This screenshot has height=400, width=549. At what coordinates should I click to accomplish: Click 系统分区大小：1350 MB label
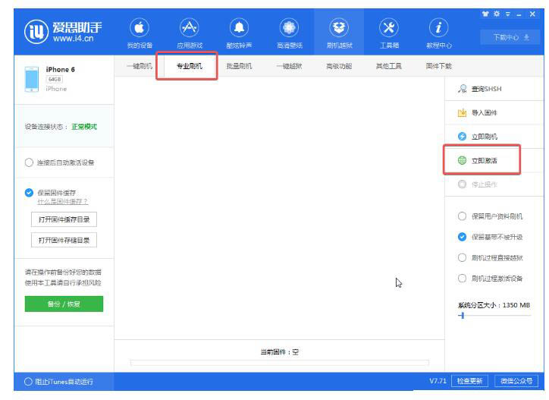pos(494,305)
